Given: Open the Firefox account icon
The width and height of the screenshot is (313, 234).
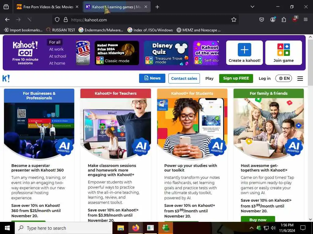Looking at the screenshot, I should 273,19.
